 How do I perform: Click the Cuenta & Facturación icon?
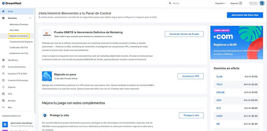point(3,80)
